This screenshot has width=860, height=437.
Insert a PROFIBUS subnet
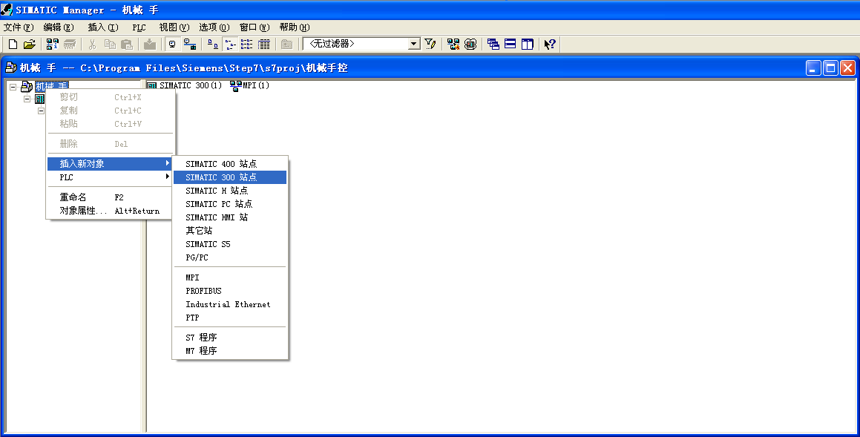coord(230,291)
